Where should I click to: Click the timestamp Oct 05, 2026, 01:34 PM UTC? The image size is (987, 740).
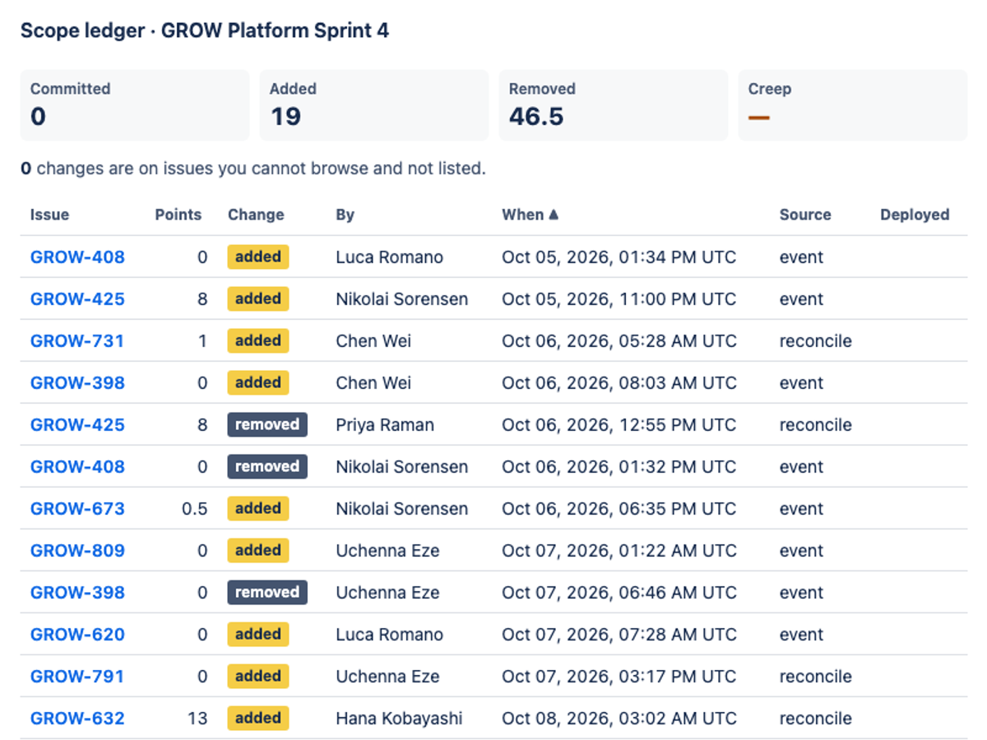click(x=619, y=257)
